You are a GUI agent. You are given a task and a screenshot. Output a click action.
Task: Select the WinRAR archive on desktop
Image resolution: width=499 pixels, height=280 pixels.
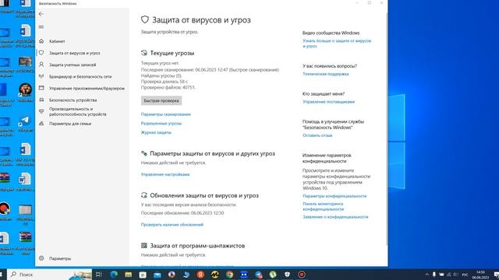(25, 243)
